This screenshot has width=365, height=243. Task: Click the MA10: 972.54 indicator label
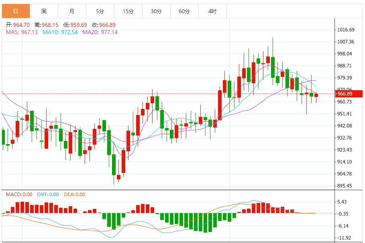pyautogui.click(x=60, y=32)
